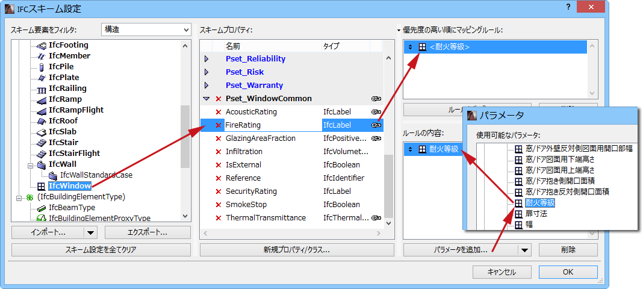Click the scroll-down arrow of the scheme properties list
The image size is (643, 289).
coord(388,224)
